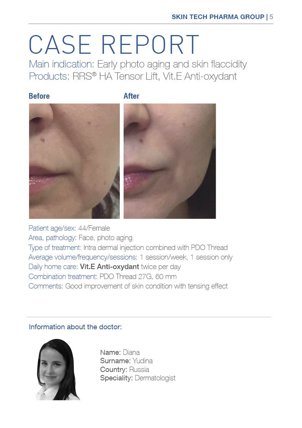Click the Average volume/frequency/sessions line
302x428 pixels.
click(x=130, y=257)
